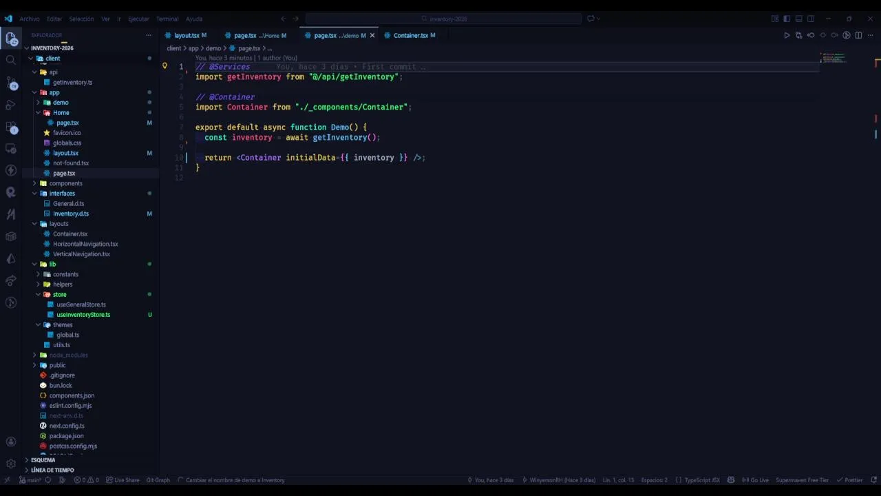Open the Source Control view
The width and height of the screenshot is (881, 496).
point(11,83)
